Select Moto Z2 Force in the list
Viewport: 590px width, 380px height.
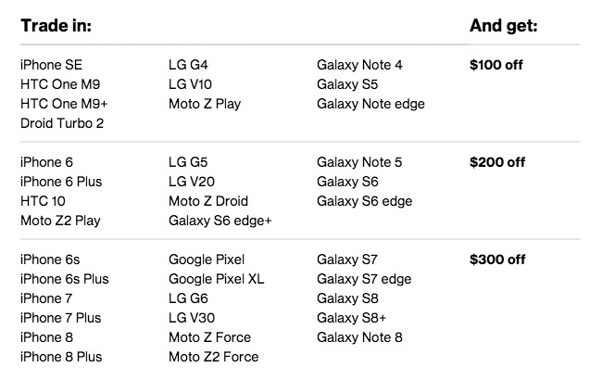point(213,357)
